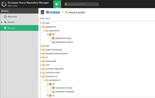This screenshot has width=155, height=98.
Task: Click the large database icon beside Browse title
Action: pos(43,12)
